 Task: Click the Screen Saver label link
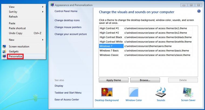pos(188,100)
